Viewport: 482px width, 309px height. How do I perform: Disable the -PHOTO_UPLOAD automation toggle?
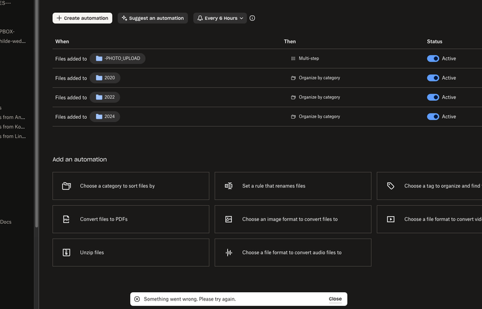tap(433, 59)
